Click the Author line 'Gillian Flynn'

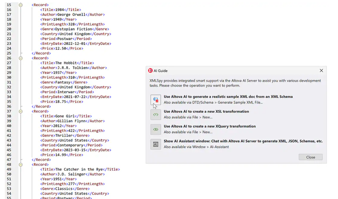72,121
